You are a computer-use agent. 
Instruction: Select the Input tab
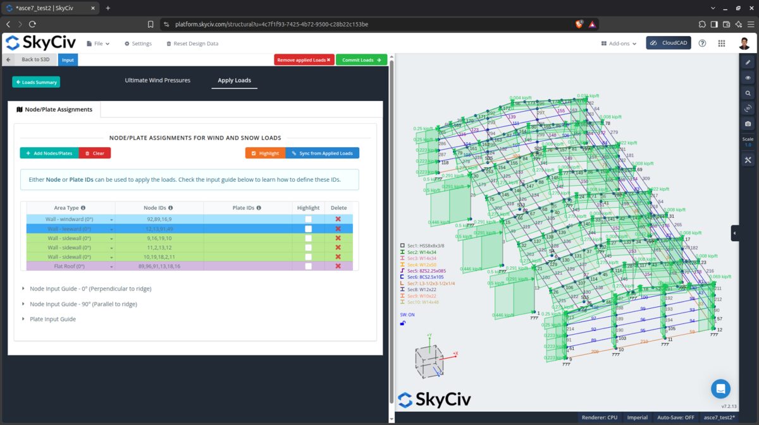(68, 60)
